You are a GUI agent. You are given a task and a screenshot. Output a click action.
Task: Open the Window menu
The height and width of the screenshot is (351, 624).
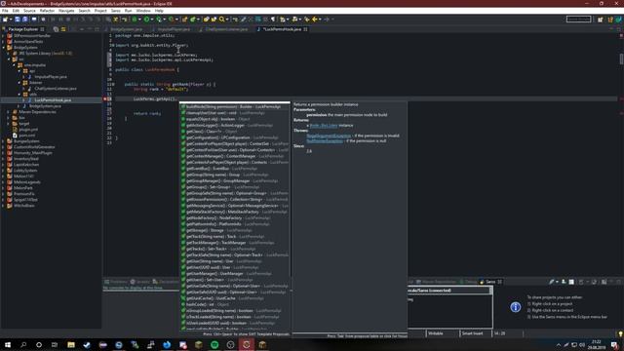coord(143,11)
